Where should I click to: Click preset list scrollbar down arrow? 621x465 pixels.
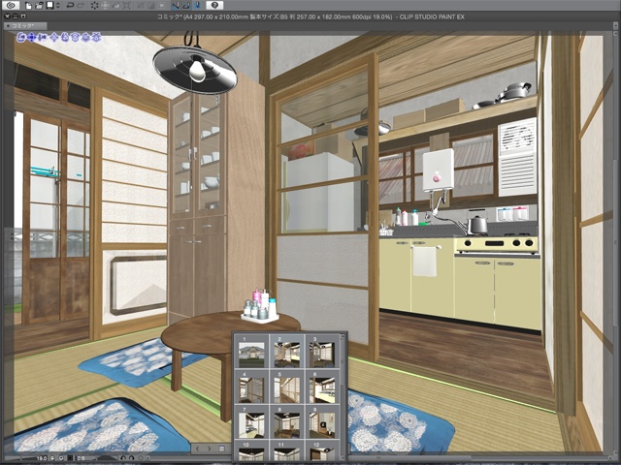[343, 458]
